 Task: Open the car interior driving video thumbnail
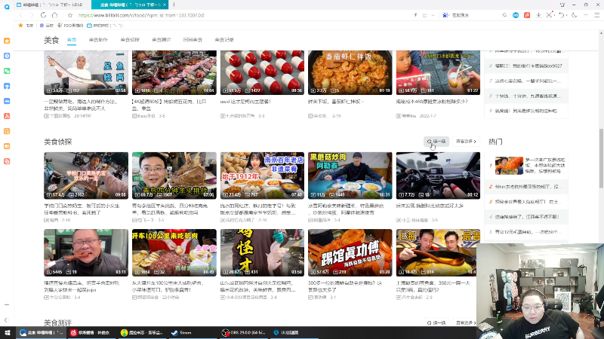[438, 176]
